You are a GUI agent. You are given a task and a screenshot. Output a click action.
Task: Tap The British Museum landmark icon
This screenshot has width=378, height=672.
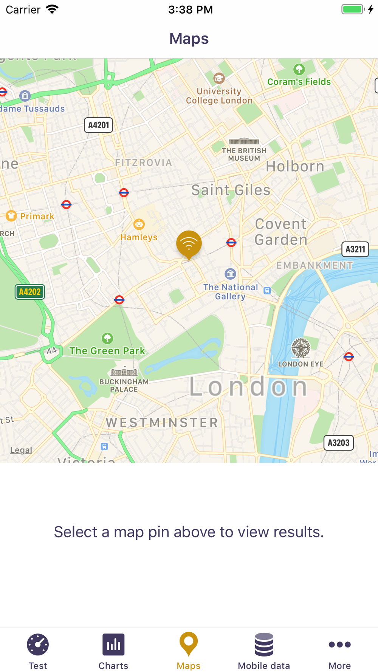(244, 142)
